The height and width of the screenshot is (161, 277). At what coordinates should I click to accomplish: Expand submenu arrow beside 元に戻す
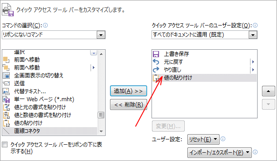[x=253, y=62]
